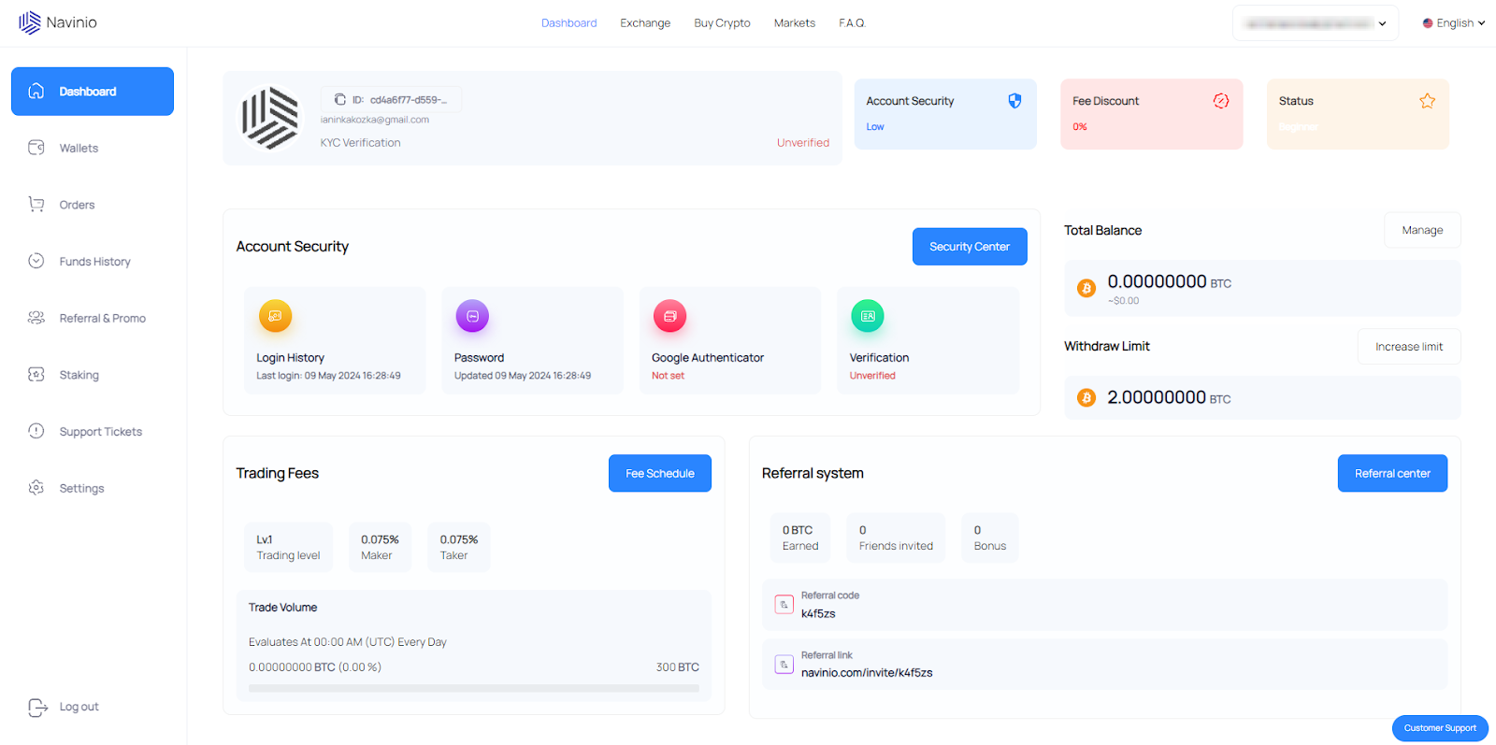1496x745 pixels.
Task: Click the 2.00000000 BTC withdraw limit value
Action: coord(1169,397)
